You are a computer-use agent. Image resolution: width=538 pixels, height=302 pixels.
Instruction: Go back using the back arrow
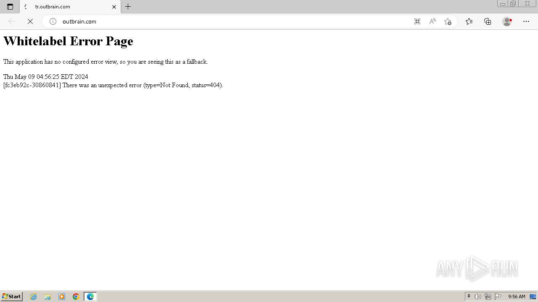pos(12,21)
